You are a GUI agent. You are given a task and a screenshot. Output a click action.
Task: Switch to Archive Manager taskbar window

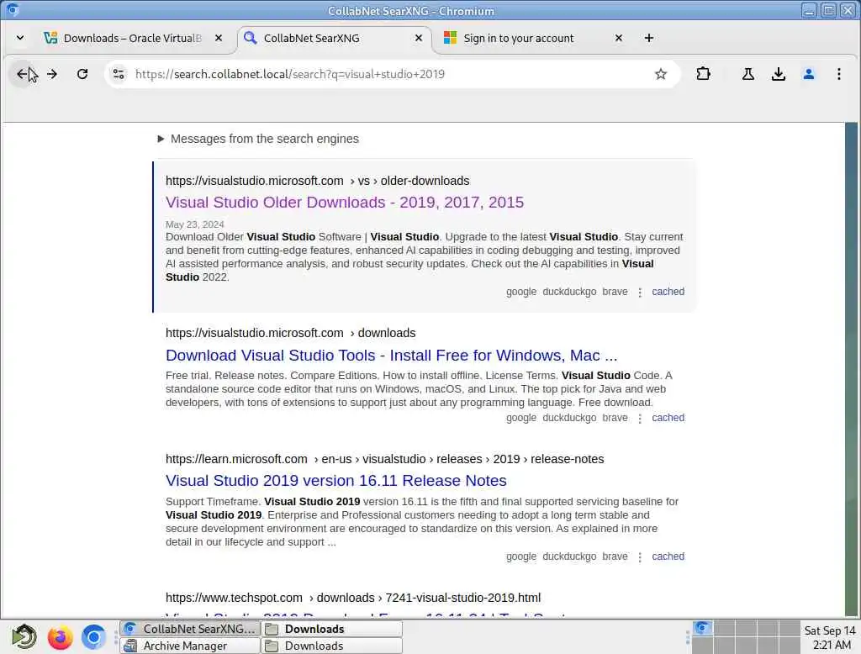tap(190, 646)
